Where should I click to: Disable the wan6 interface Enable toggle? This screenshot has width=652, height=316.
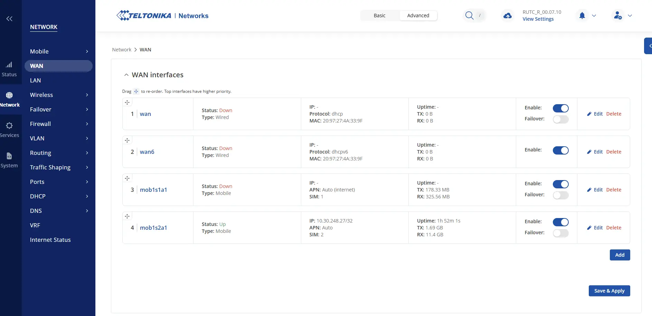click(560, 150)
